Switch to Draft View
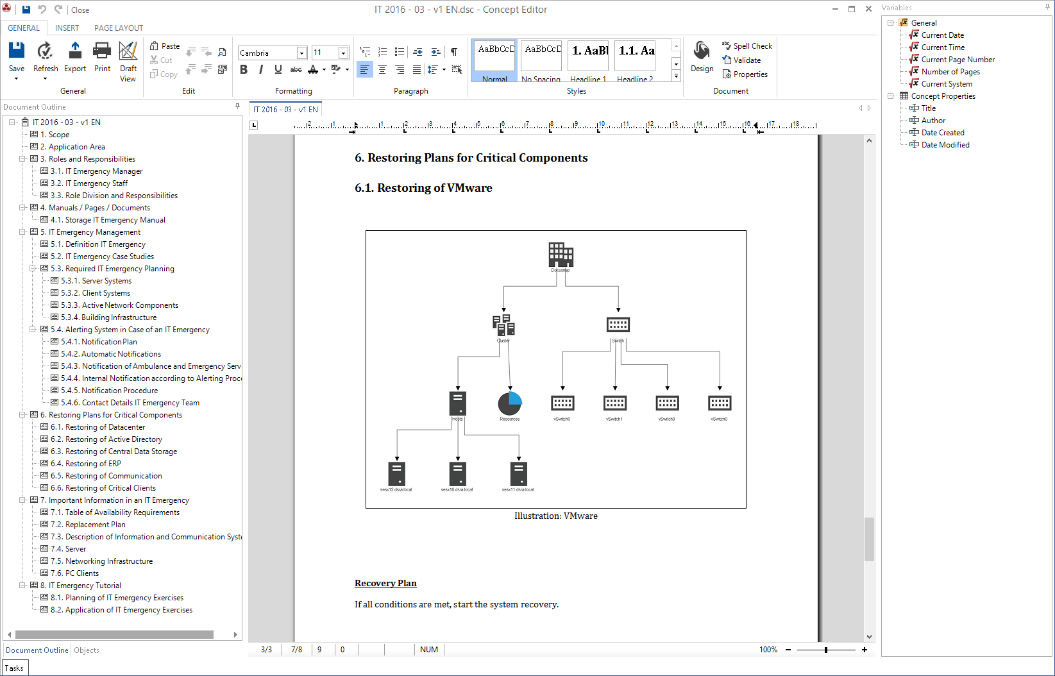 tap(128, 60)
